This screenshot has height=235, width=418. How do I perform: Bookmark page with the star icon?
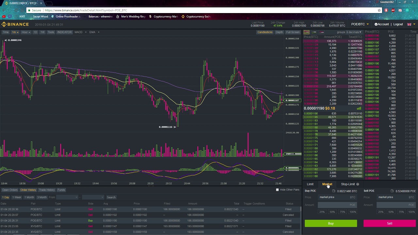[x=379, y=10]
